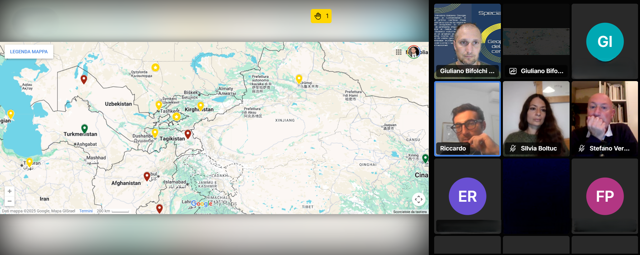
Task: Select yellow star marker near Qyzylorda
Action: click(155, 67)
